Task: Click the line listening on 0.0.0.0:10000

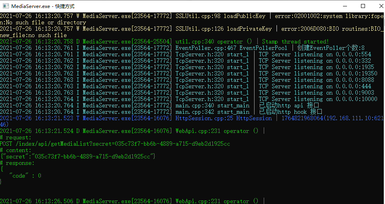Action: tap(189, 99)
